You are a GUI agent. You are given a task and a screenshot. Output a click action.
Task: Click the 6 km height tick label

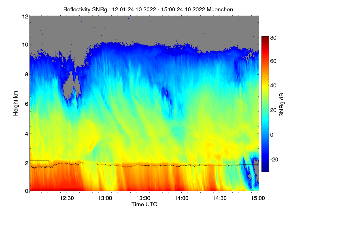tap(27, 104)
